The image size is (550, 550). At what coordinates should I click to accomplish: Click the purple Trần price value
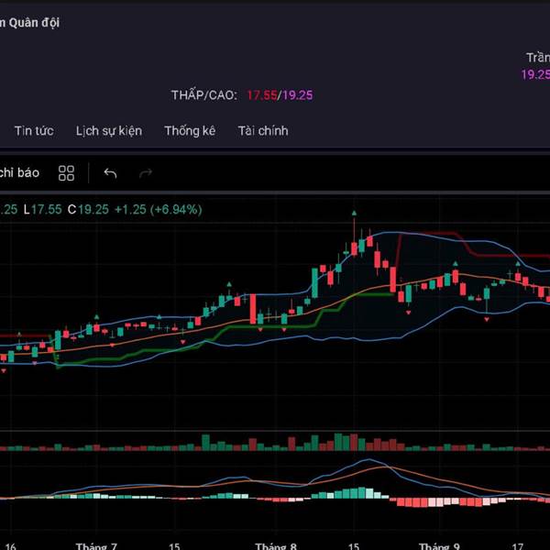pyautogui.click(x=535, y=74)
